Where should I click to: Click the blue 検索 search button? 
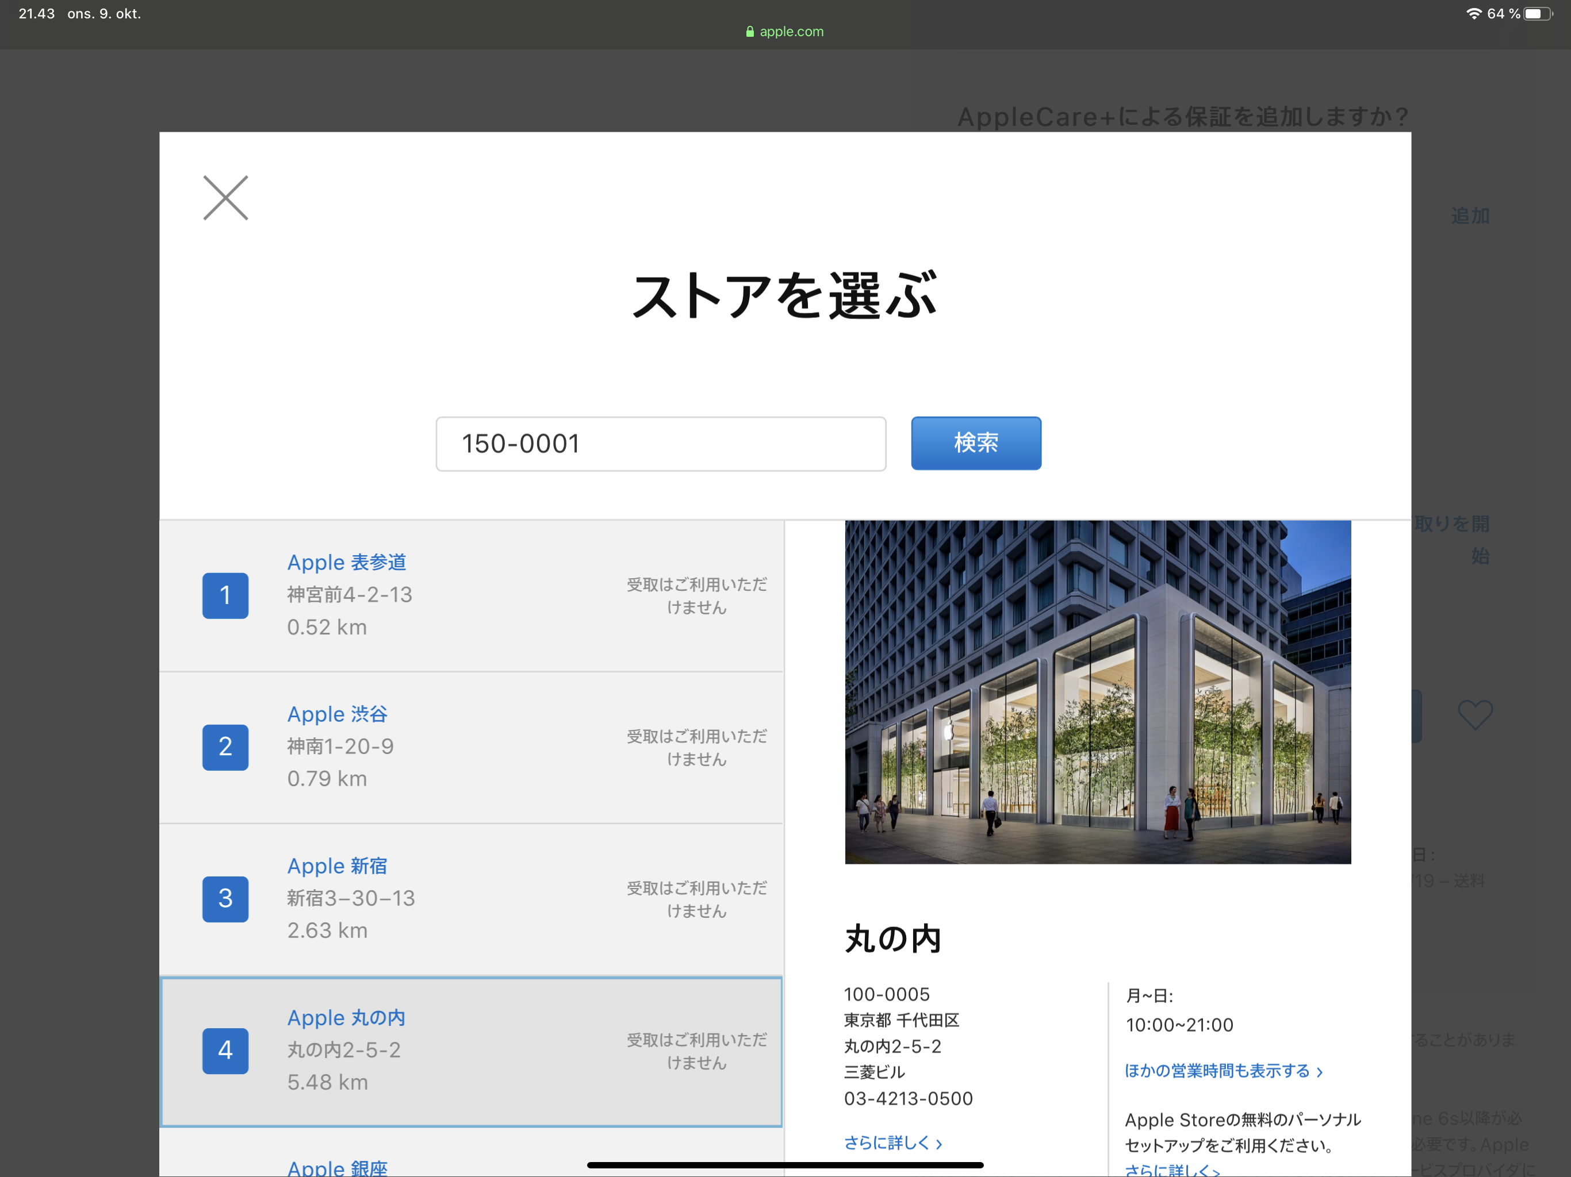click(x=976, y=443)
